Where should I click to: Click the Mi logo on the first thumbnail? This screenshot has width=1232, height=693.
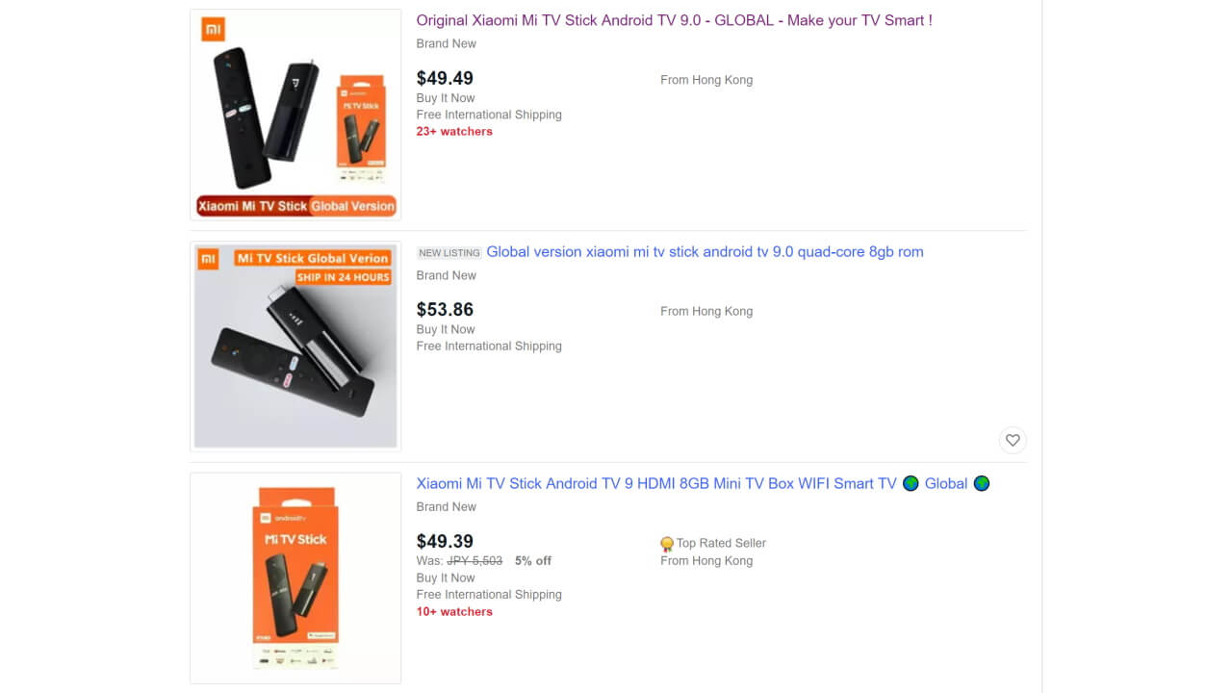pos(213,29)
